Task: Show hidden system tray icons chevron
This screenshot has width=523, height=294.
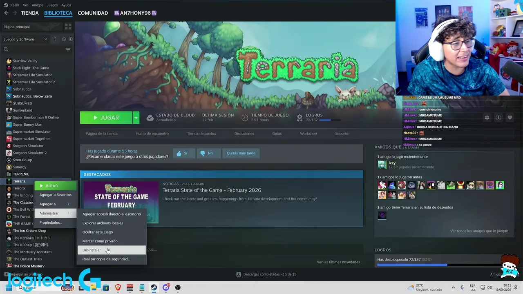Action: pyautogui.click(x=453, y=287)
